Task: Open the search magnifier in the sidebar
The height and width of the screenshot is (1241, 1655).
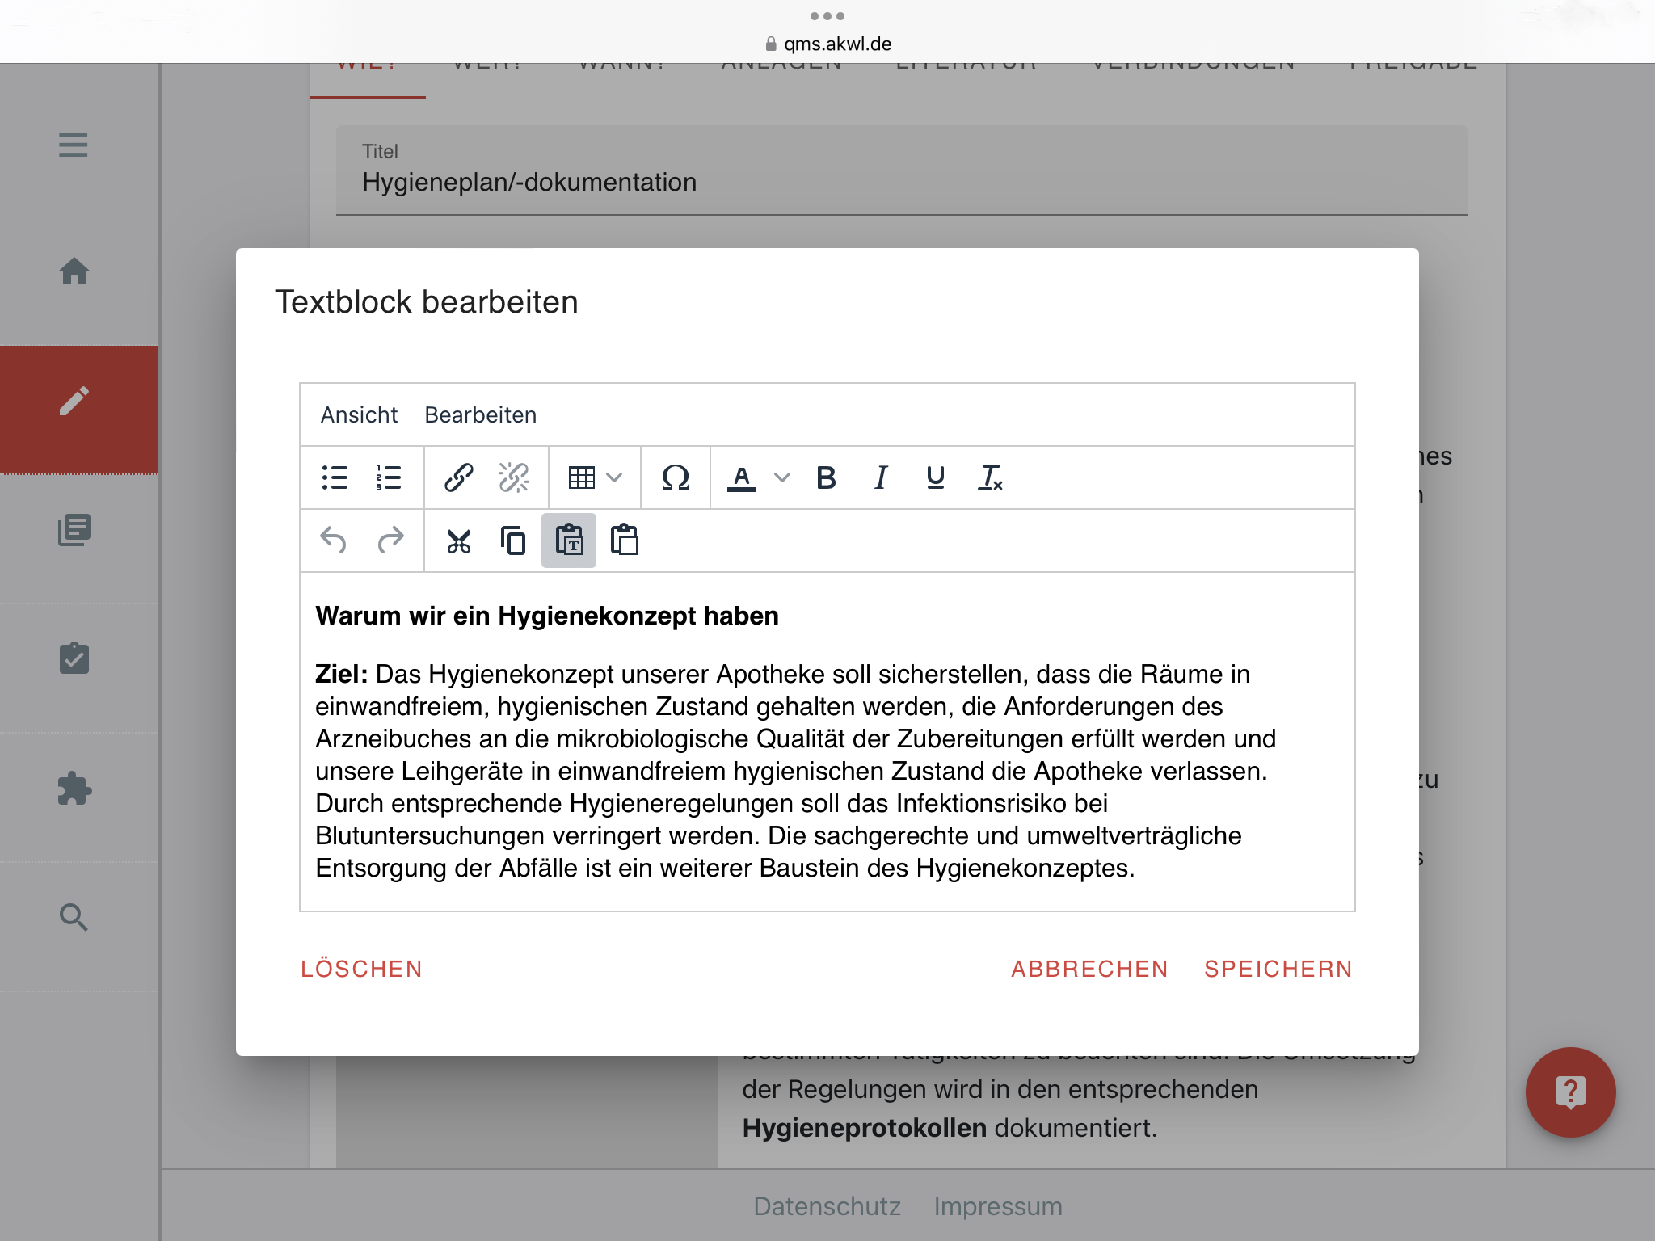Action: pos(74,918)
